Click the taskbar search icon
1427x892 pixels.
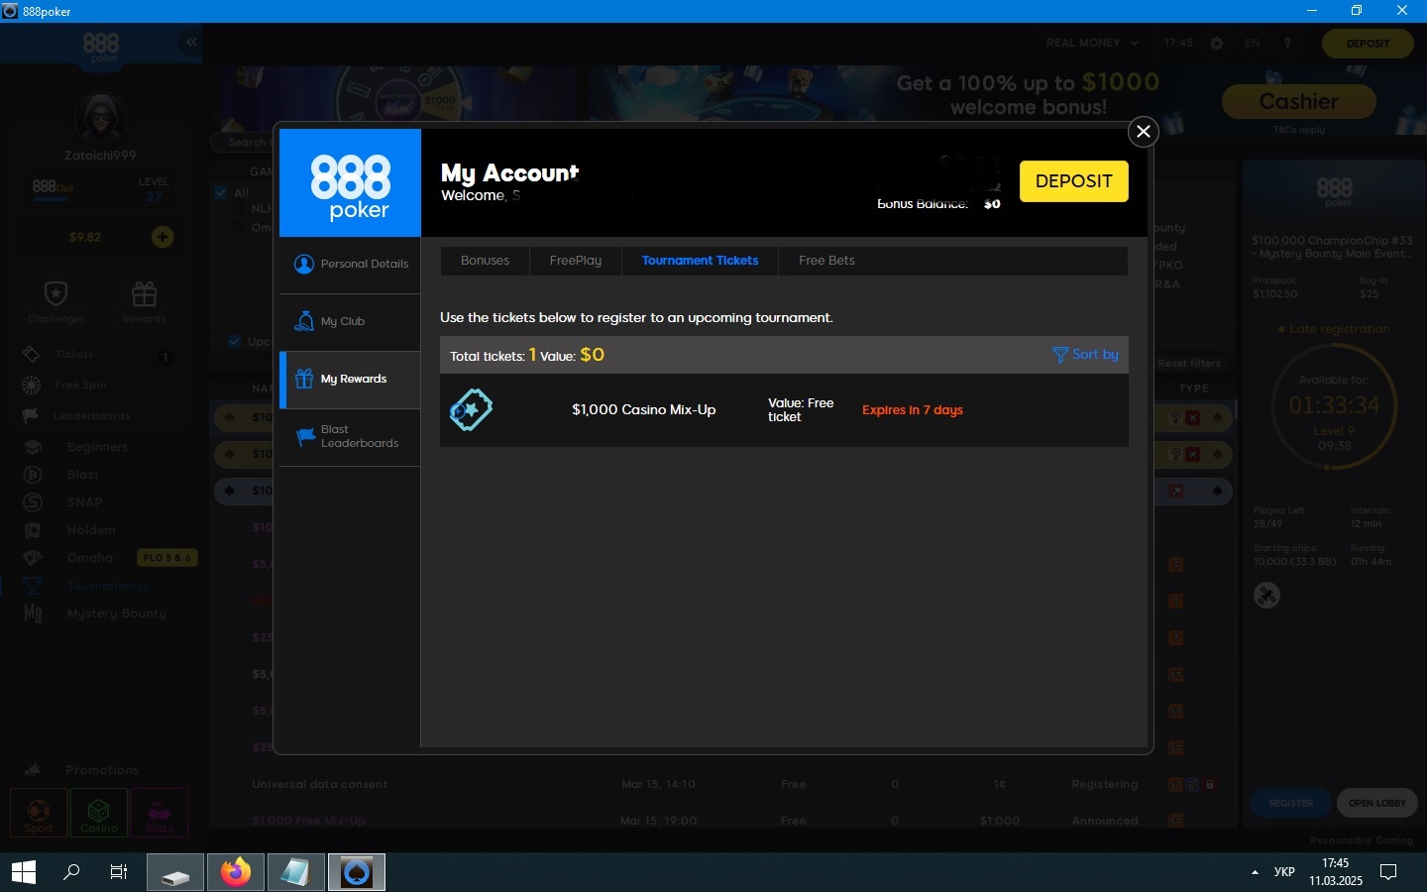71,872
